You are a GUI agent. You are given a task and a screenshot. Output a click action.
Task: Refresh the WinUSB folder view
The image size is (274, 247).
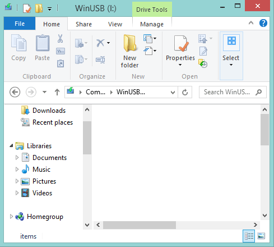[x=185, y=92]
